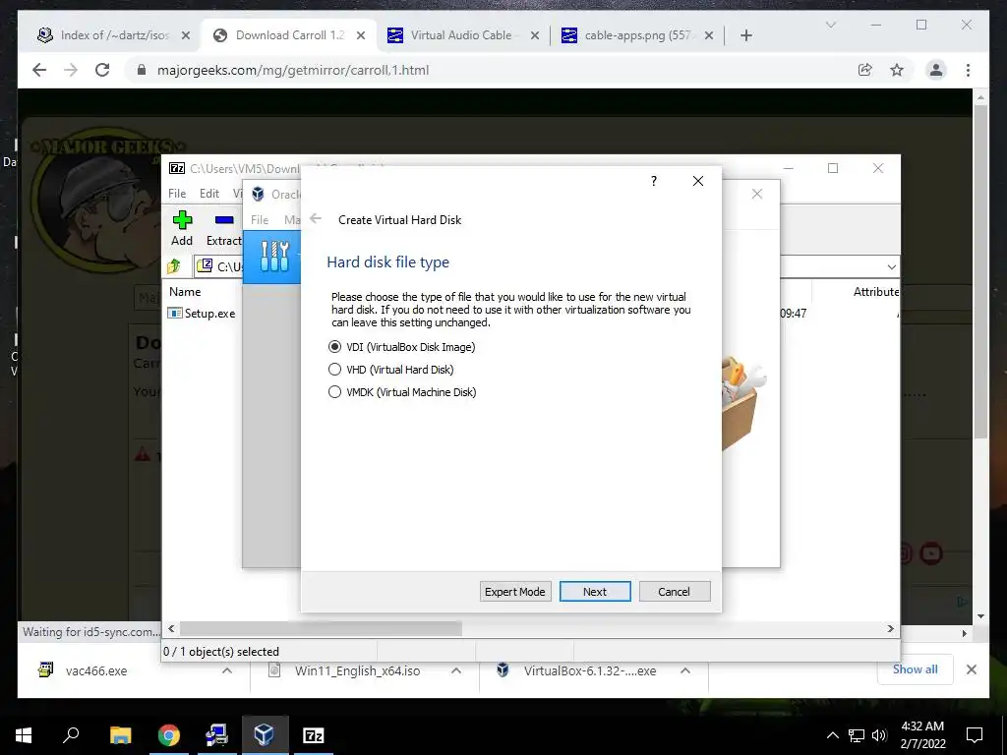Open the Chrome tab search chevron
1007x755 pixels.
click(x=830, y=25)
